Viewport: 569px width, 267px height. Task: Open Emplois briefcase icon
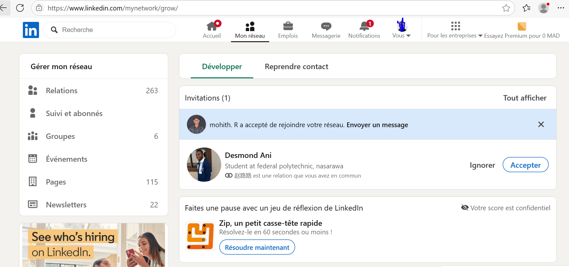(288, 26)
